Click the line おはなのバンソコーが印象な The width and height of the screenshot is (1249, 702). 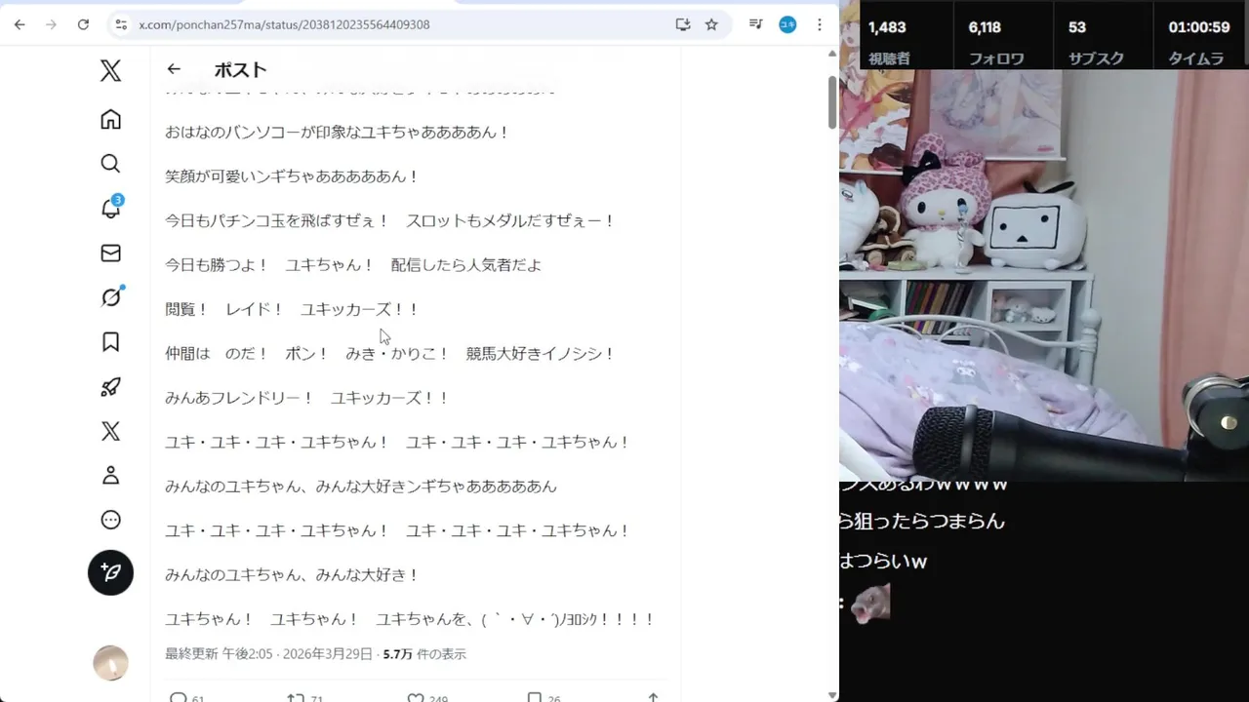(x=338, y=132)
